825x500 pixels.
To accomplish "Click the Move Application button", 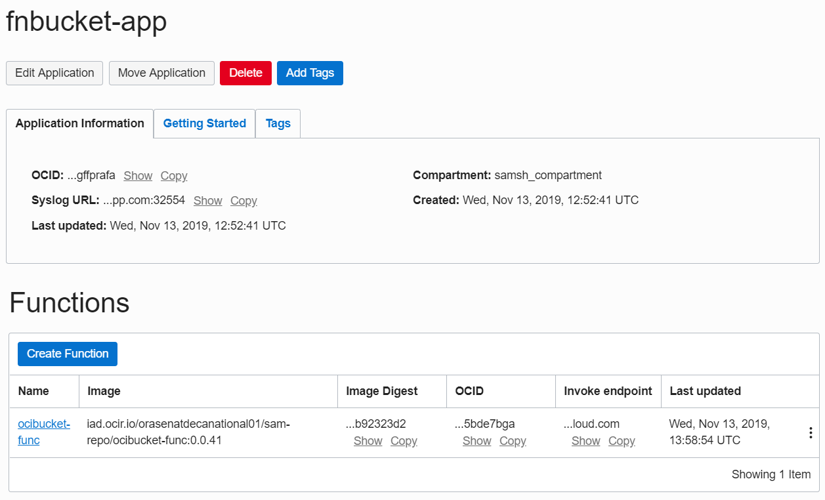I will click(161, 73).
